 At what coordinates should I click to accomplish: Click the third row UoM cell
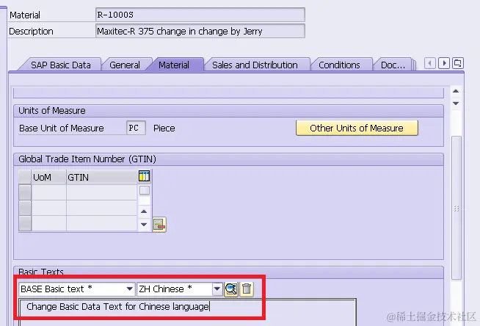click(49, 223)
